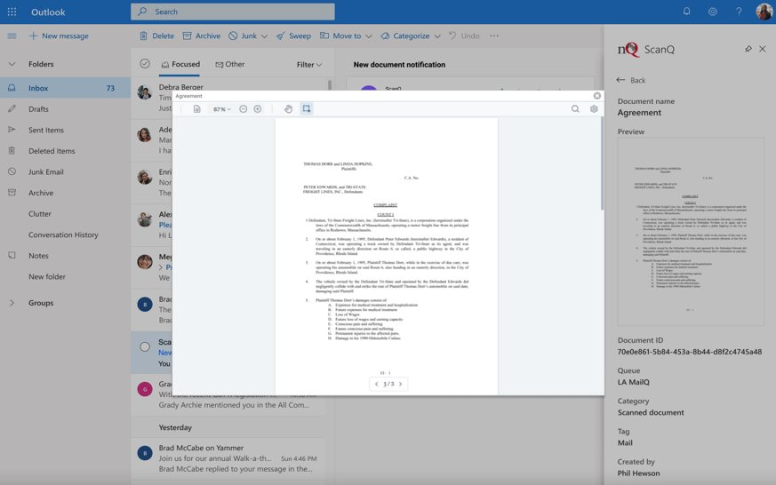This screenshot has height=485, width=776.
Task: Delete the selected email
Action: click(156, 36)
